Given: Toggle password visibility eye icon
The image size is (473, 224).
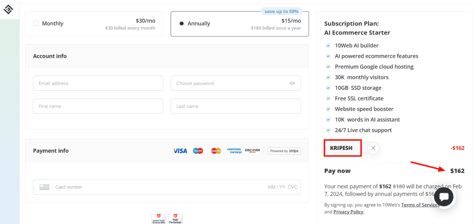Looking at the screenshot, I should click(292, 83).
